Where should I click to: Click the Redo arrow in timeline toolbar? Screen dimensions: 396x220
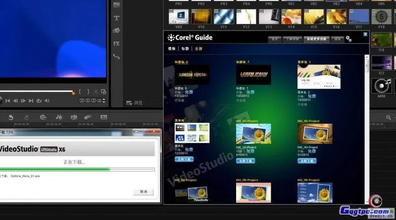click(27, 118)
